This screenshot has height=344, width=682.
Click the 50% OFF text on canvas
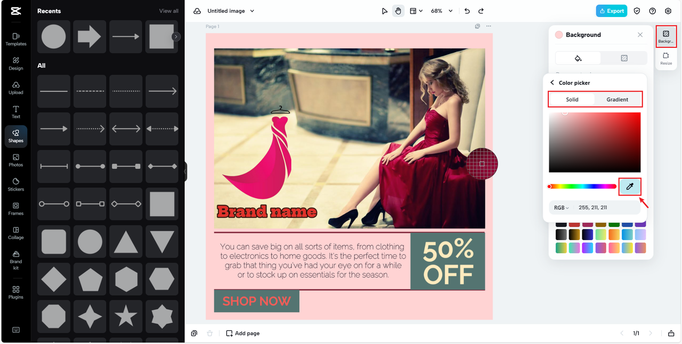pyautogui.click(x=448, y=261)
